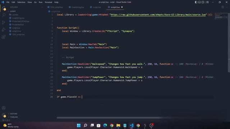Open the Explorer view in activity bar
The image size is (230, 129).
pyautogui.click(x=4, y=8)
